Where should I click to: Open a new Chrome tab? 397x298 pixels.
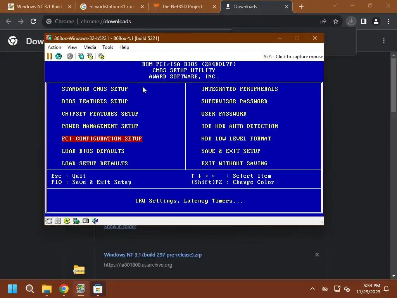(x=301, y=7)
